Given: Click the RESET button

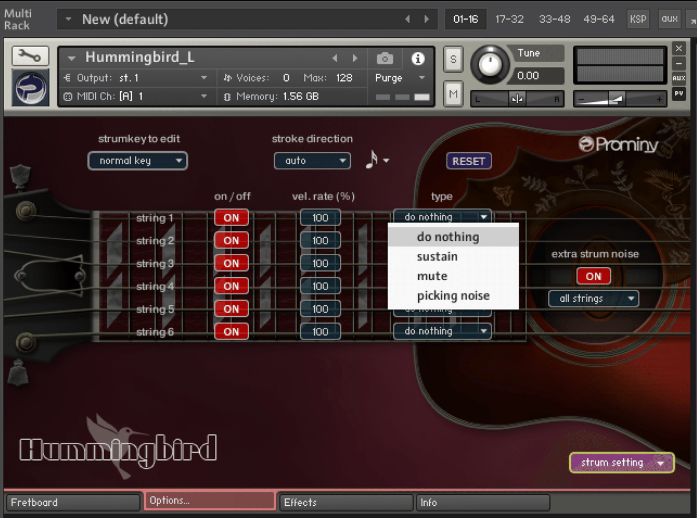Looking at the screenshot, I should coord(469,161).
